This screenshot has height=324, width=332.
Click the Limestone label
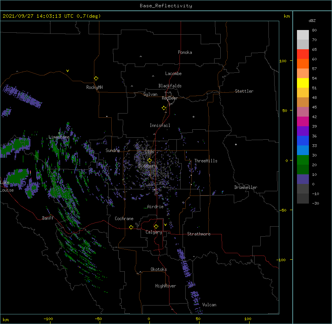[59, 137]
